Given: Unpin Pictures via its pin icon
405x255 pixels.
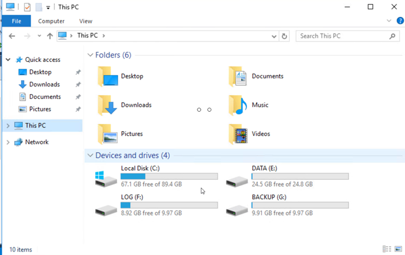Looking at the screenshot, I should (x=78, y=110).
